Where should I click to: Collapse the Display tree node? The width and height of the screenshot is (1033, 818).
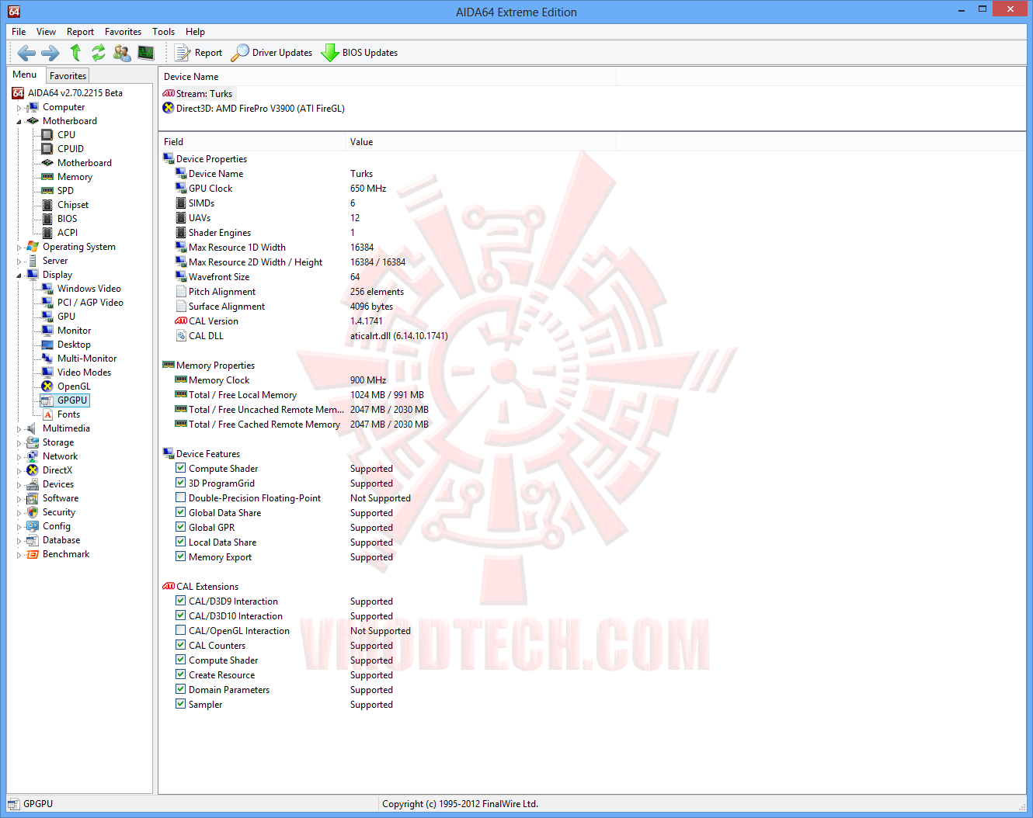tap(19, 276)
